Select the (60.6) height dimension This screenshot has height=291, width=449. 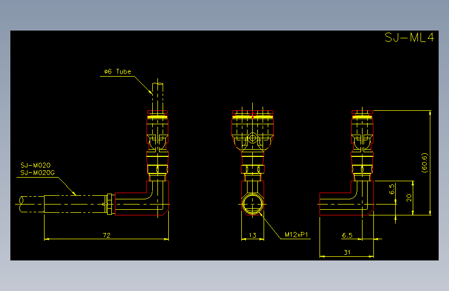point(424,163)
